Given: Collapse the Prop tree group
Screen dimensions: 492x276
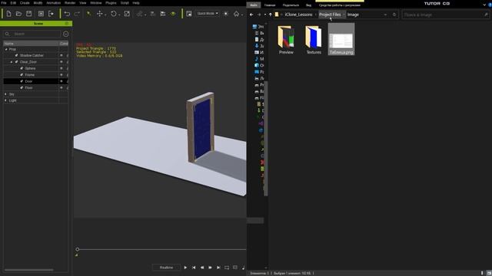Looking at the screenshot, I should [6, 49].
